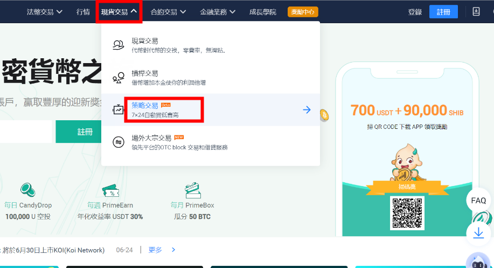Open the 現貨交易 spot trading menu item icon
The width and height of the screenshot is (494, 268).
point(118,45)
